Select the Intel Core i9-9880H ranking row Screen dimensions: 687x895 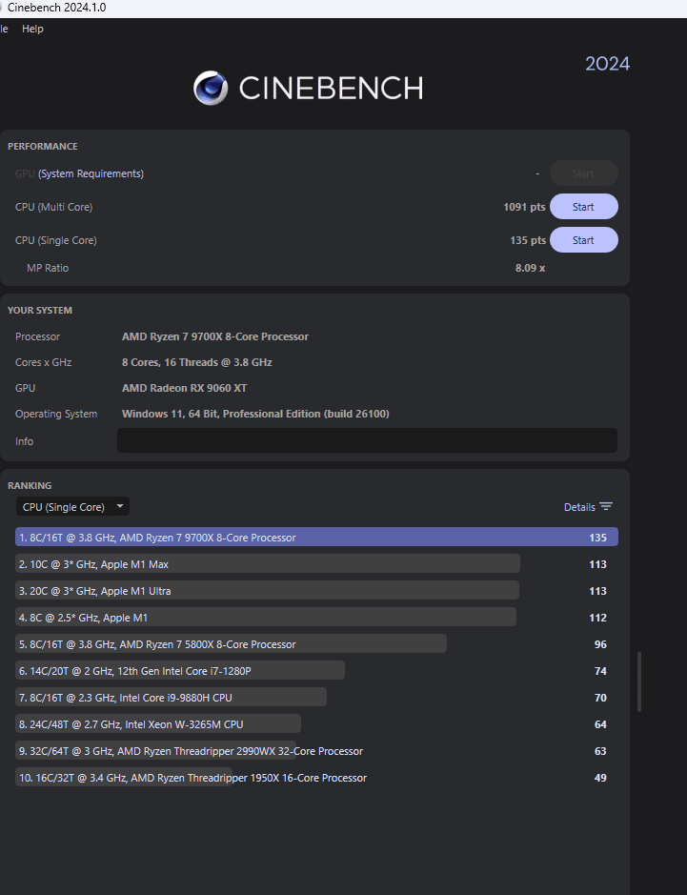[x=316, y=698]
